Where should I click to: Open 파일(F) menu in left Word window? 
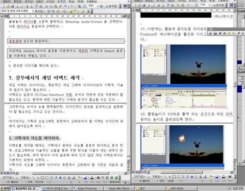(6, 1)
